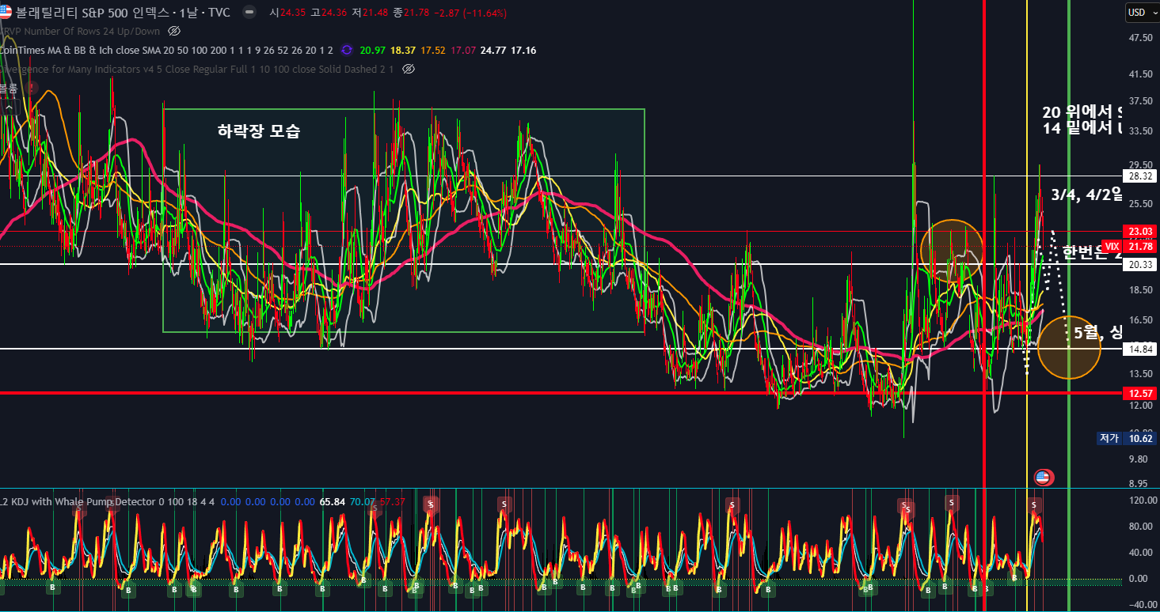Show the Divergence for Many Indicators study

click(x=409, y=69)
